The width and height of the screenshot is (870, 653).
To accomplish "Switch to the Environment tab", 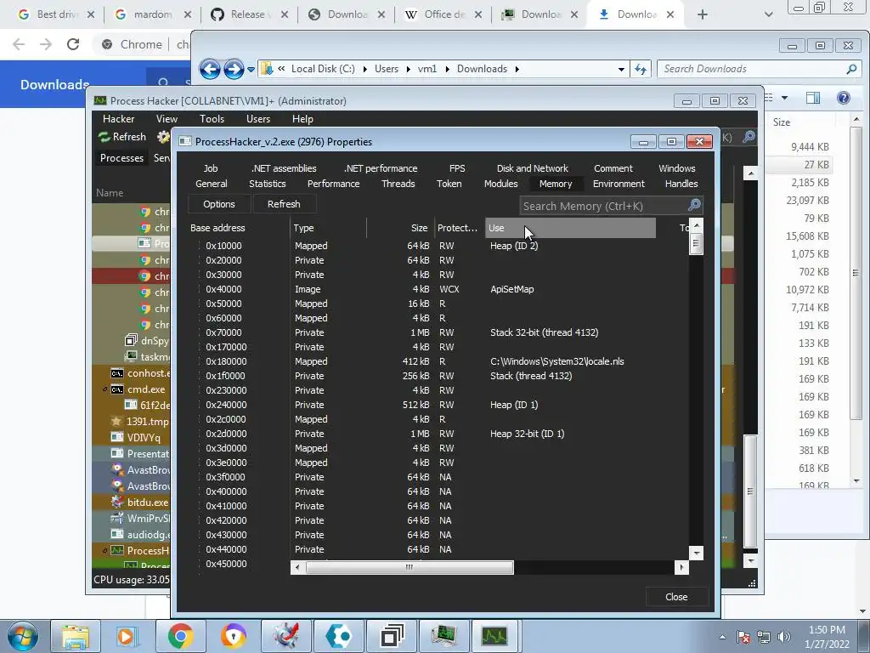I will pyautogui.click(x=619, y=184).
